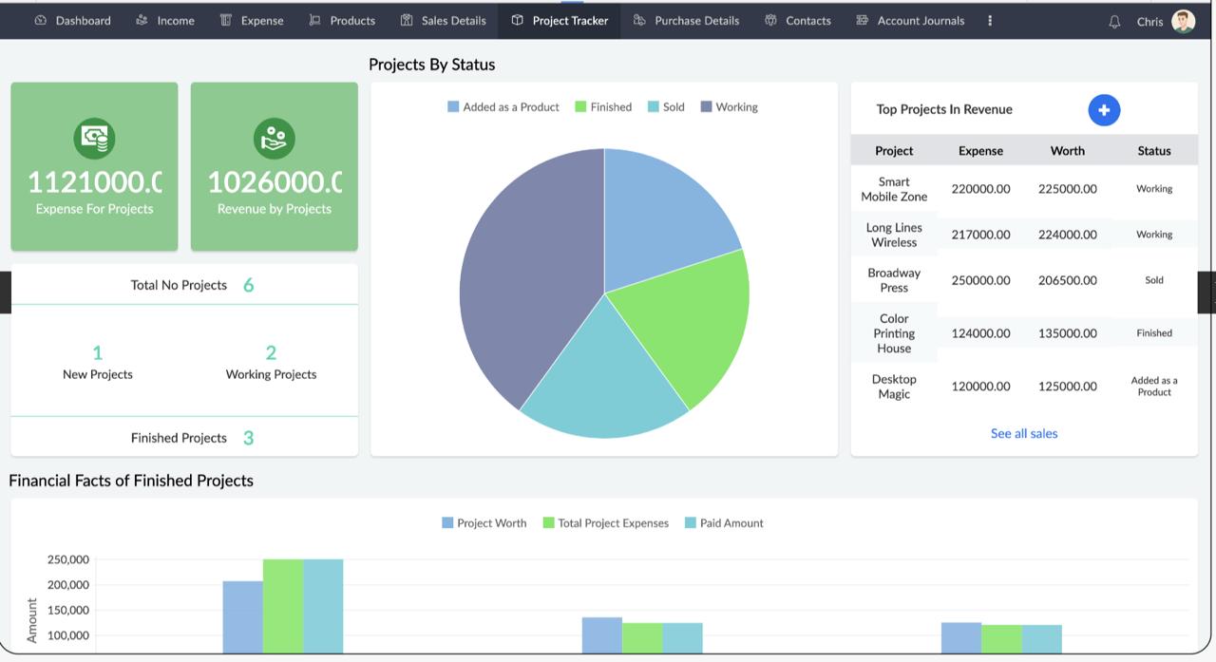Toggle the Sold legend in pie chart

click(666, 107)
